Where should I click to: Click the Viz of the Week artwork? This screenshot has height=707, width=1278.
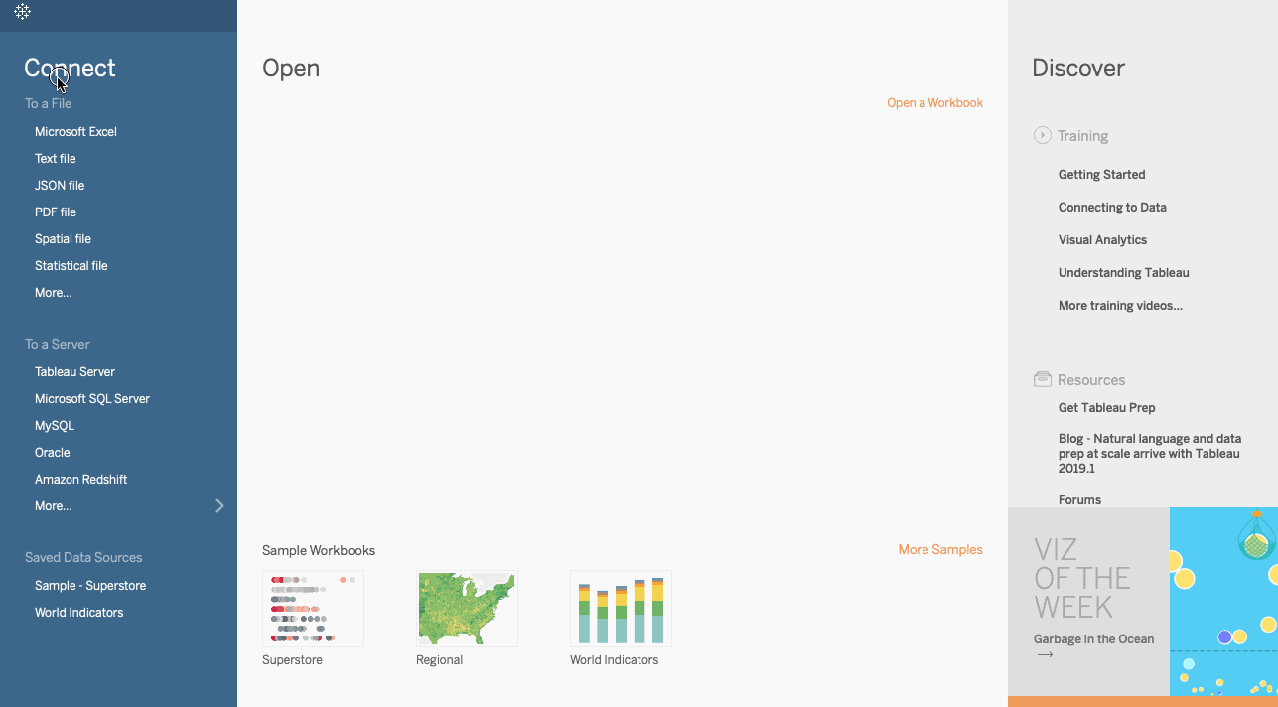coord(1223,602)
